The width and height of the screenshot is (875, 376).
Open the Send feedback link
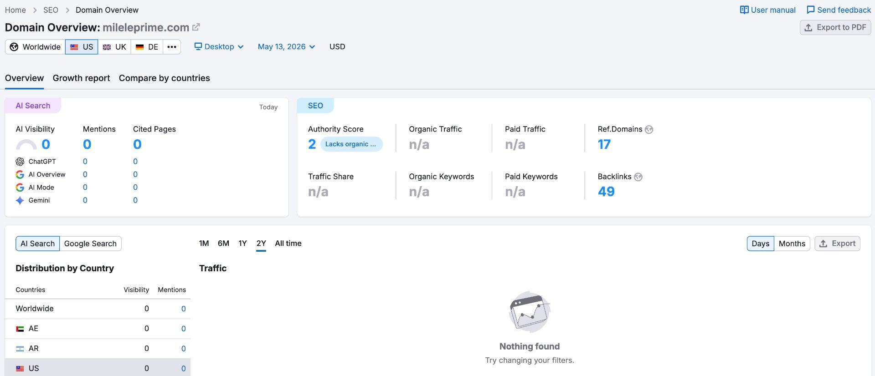point(839,10)
